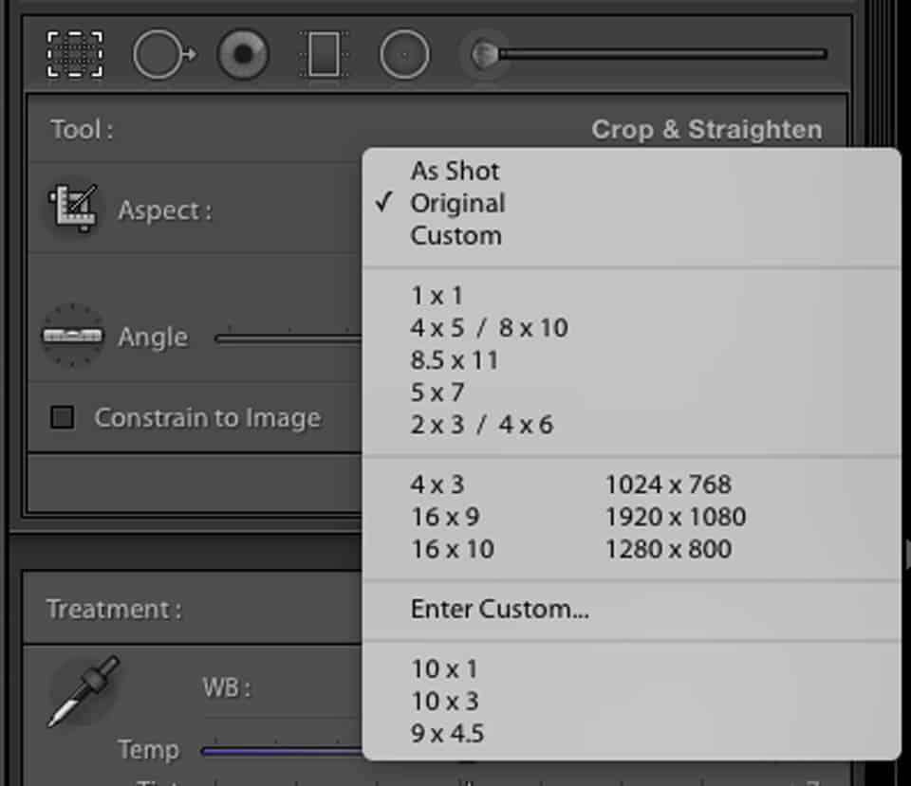Select the 1 x 1 aspect ratio
Screen dimensions: 911x786
[x=632, y=296]
